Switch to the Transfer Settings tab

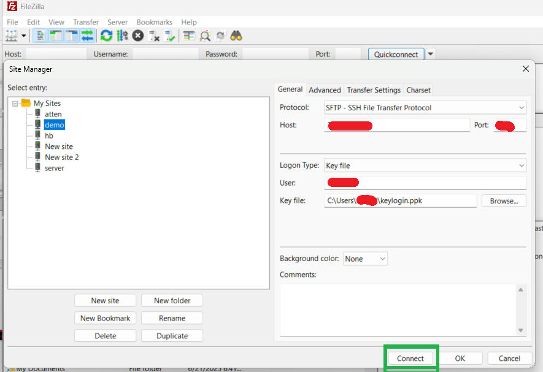(x=374, y=90)
